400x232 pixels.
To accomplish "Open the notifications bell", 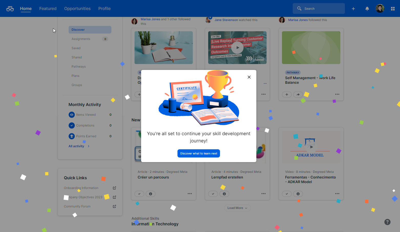I will [x=367, y=9].
